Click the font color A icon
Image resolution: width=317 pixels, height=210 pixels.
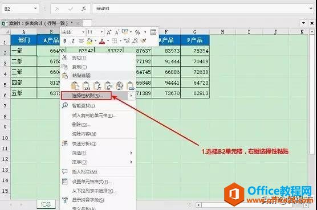coord(102,41)
